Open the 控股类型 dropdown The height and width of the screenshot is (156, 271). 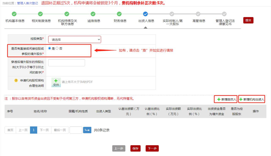pyautogui.click(x=75, y=40)
